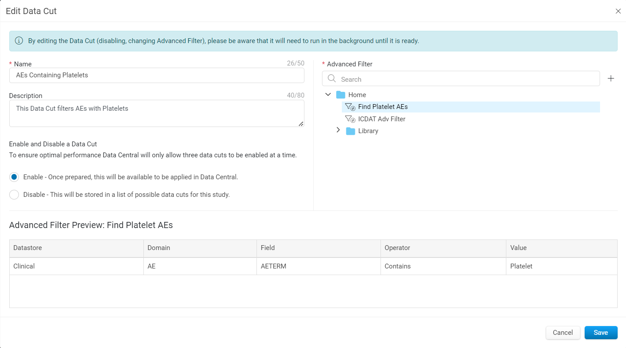Click the Home tree label
Viewport: 626px width, 348px height.
pyautogui.click(x=357, y=95)
